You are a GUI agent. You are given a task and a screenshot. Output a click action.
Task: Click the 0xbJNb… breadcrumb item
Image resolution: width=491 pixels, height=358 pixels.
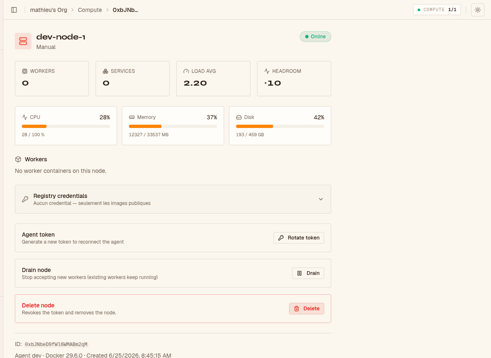125,10
